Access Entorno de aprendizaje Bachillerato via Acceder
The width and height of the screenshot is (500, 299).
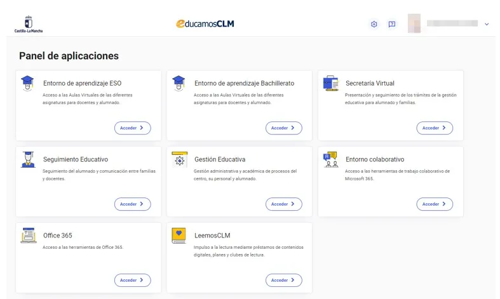pyautogui.click(x=284, y=128)
